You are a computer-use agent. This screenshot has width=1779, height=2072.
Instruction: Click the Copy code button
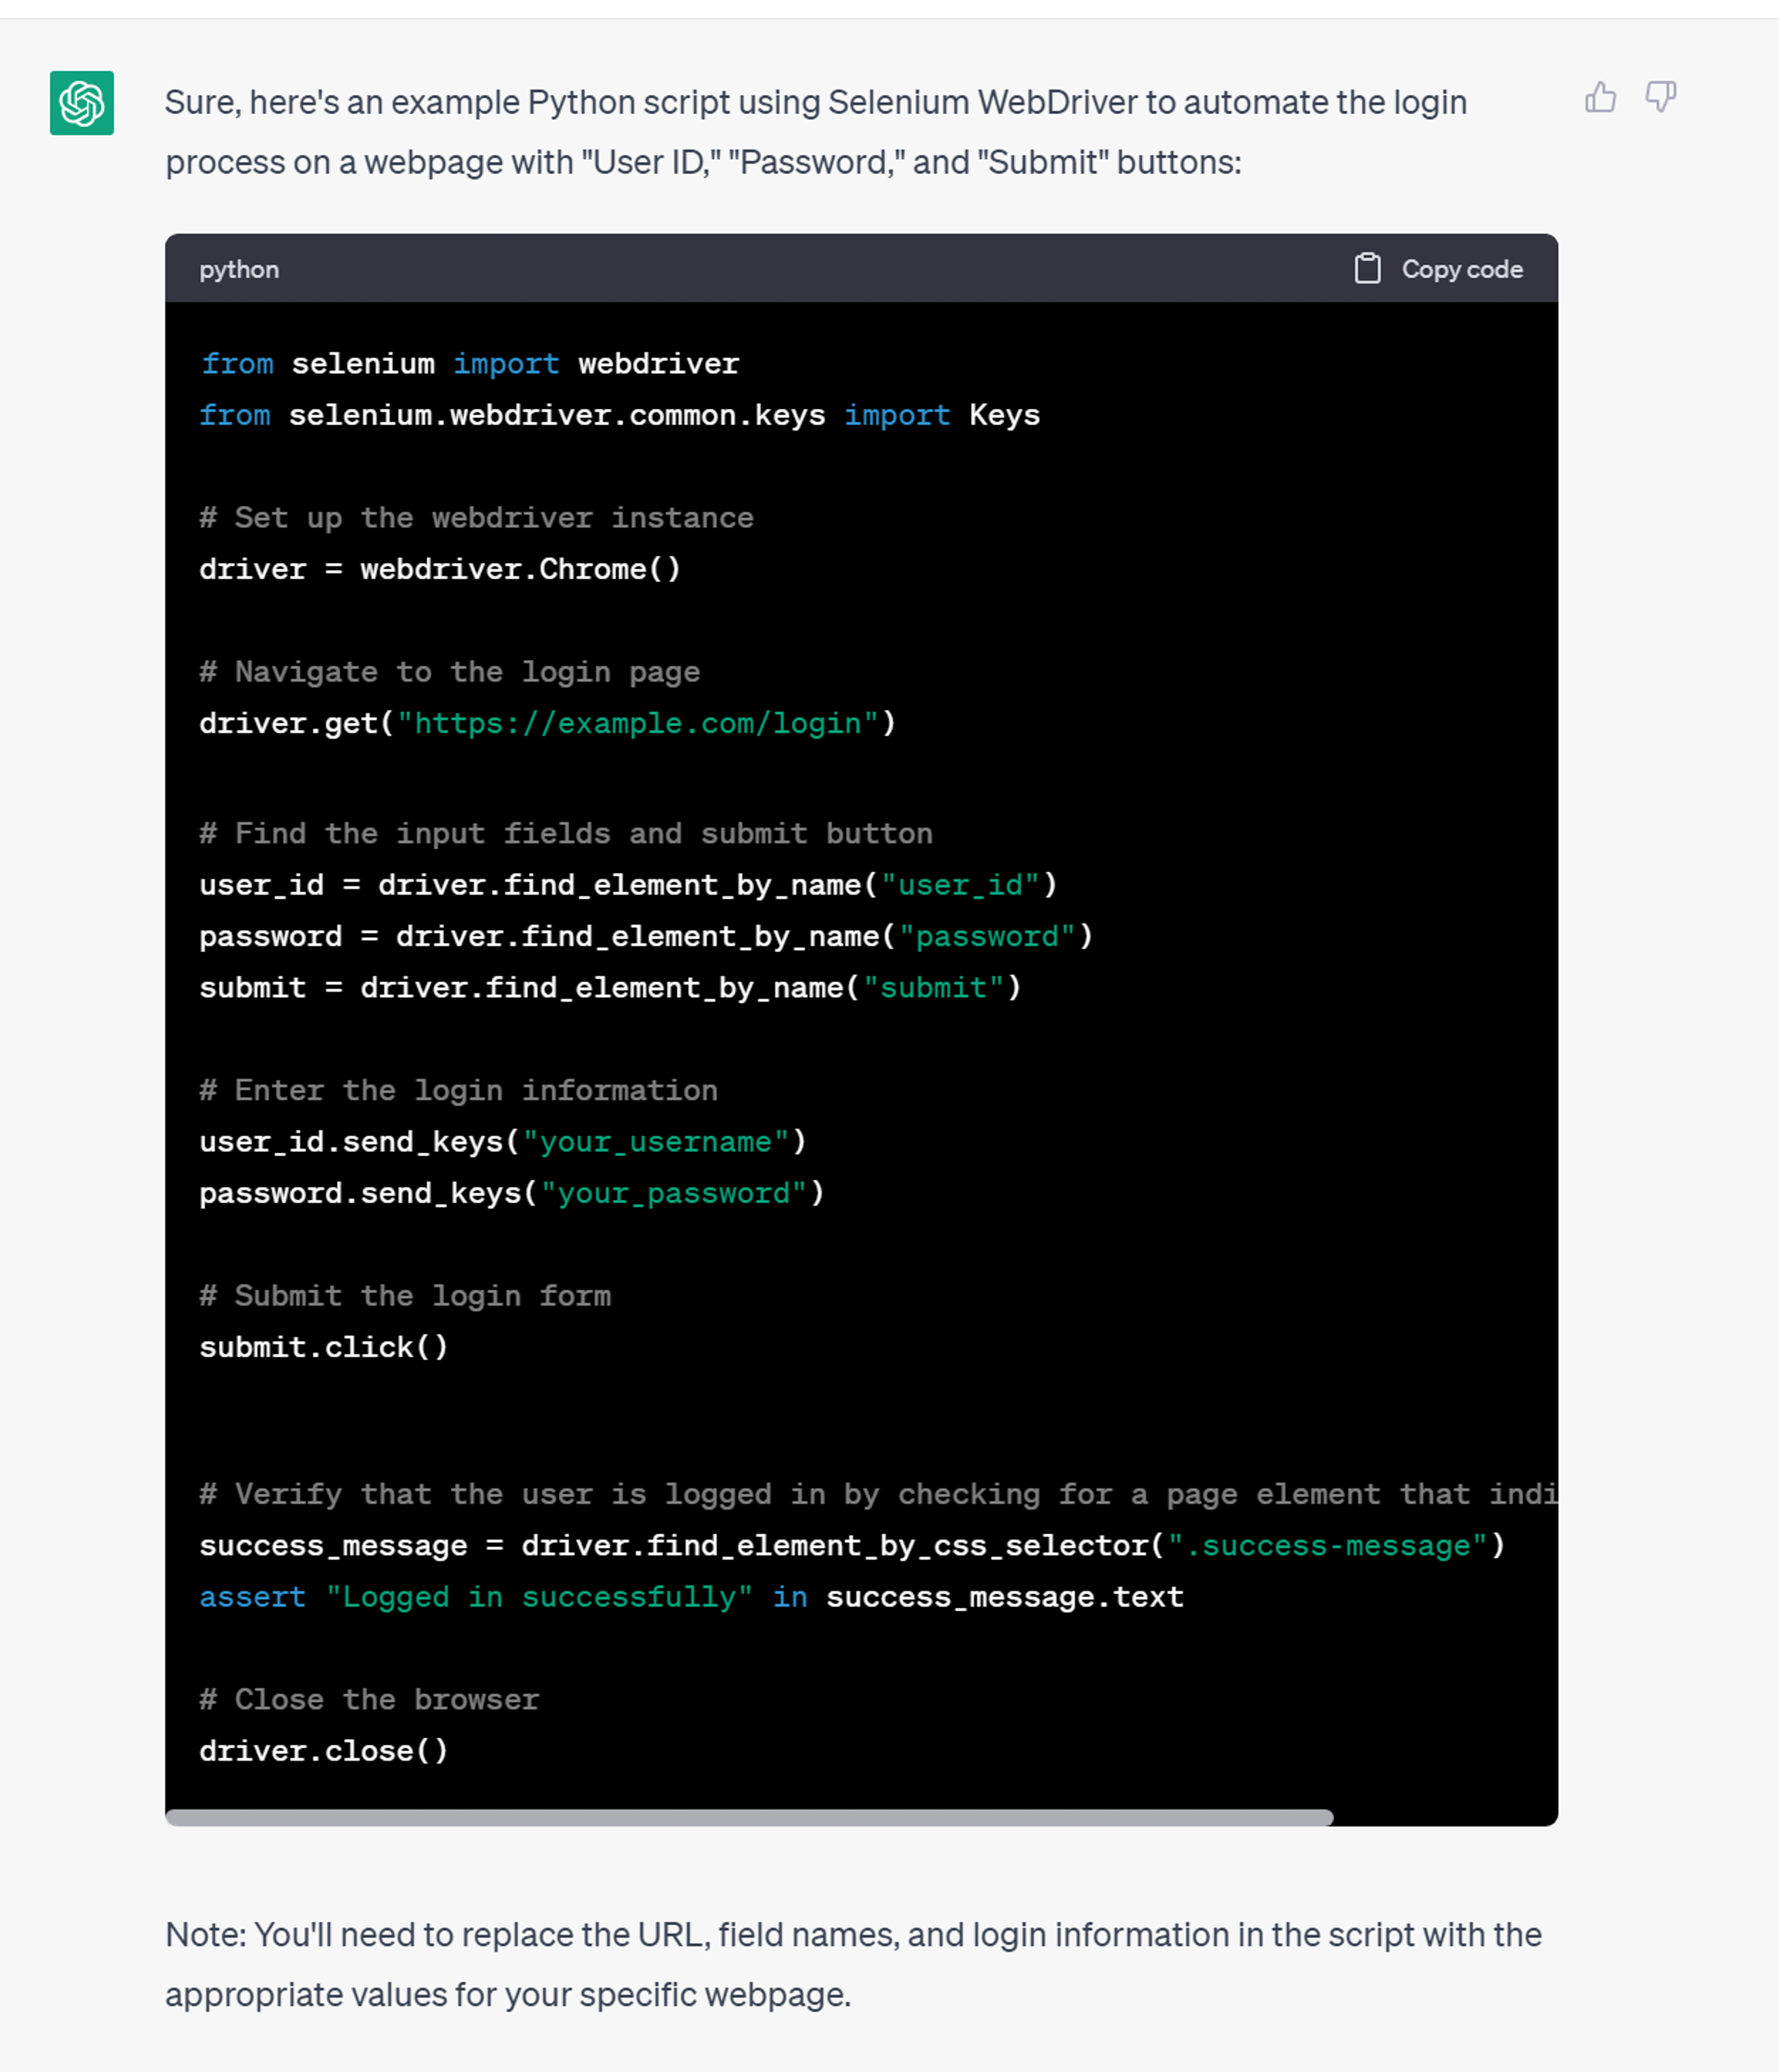coord(1438,269)
